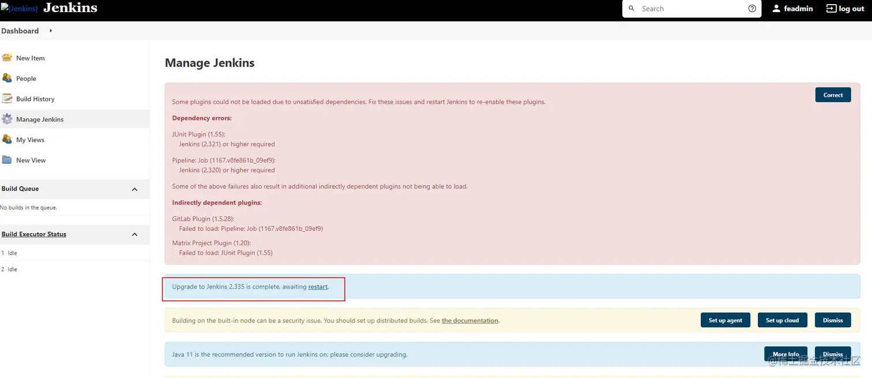
Task: Click the log out icon
Action: pos(831,9)
